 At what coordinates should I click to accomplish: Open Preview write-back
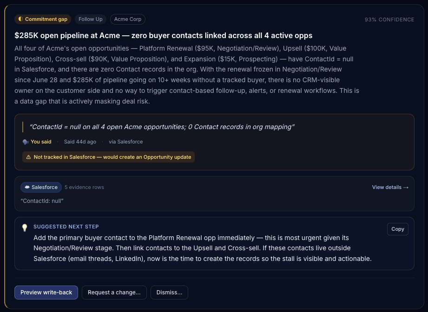46,292
